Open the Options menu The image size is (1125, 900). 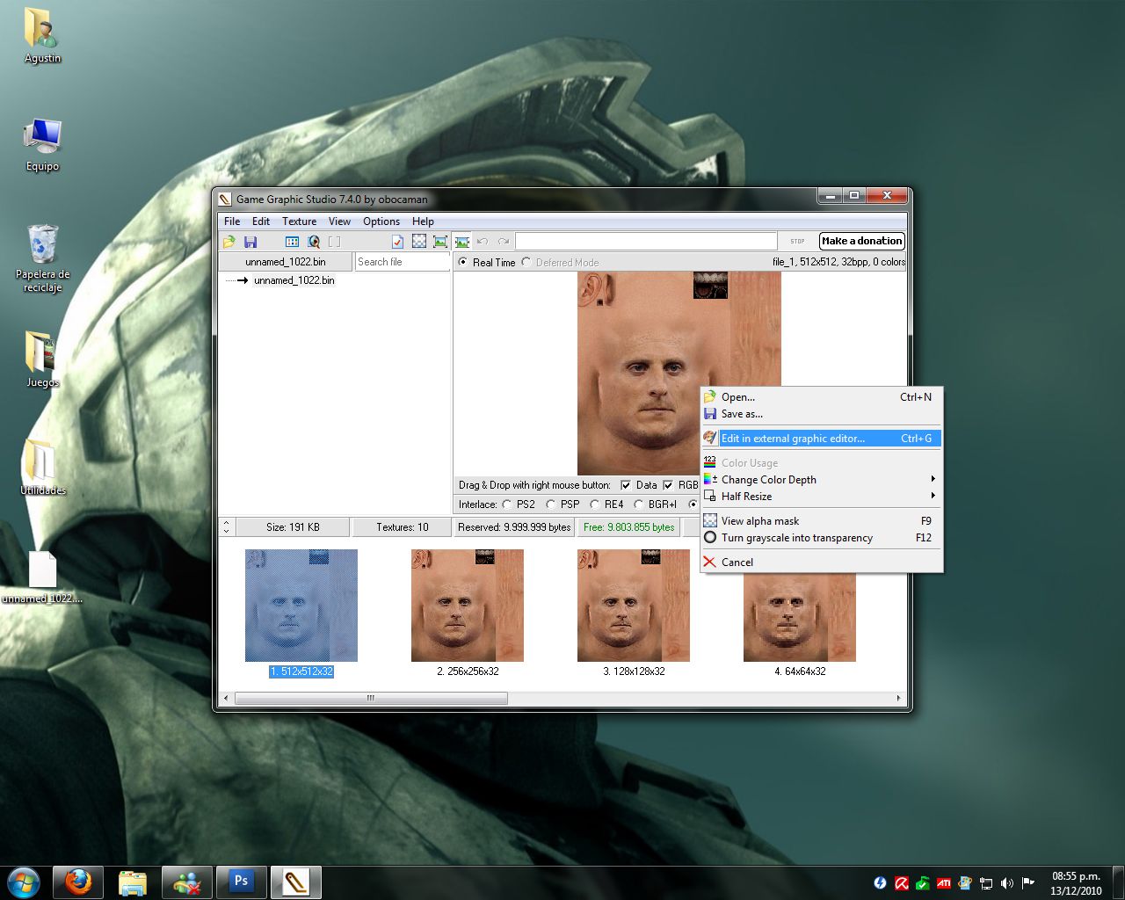381,221
